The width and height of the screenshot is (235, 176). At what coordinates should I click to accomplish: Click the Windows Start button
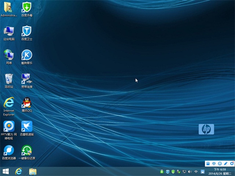(6, 171)
